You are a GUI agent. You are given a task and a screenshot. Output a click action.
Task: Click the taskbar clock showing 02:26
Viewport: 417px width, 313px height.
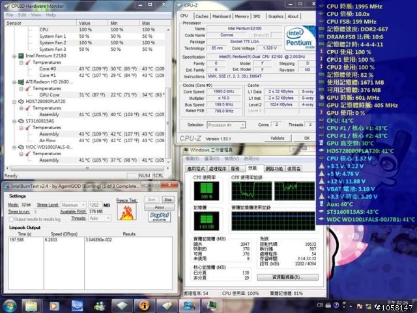(x=397, y=303)
